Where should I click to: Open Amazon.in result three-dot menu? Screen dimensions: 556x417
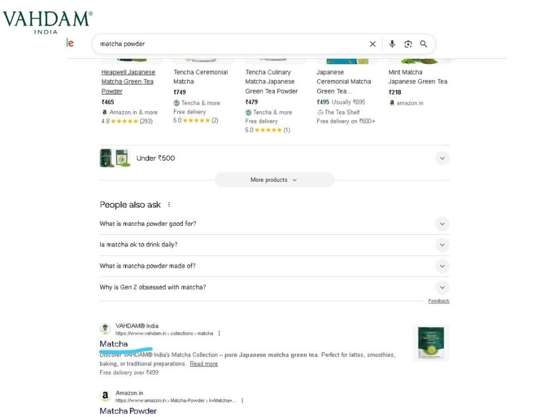[x=242, y=400]
